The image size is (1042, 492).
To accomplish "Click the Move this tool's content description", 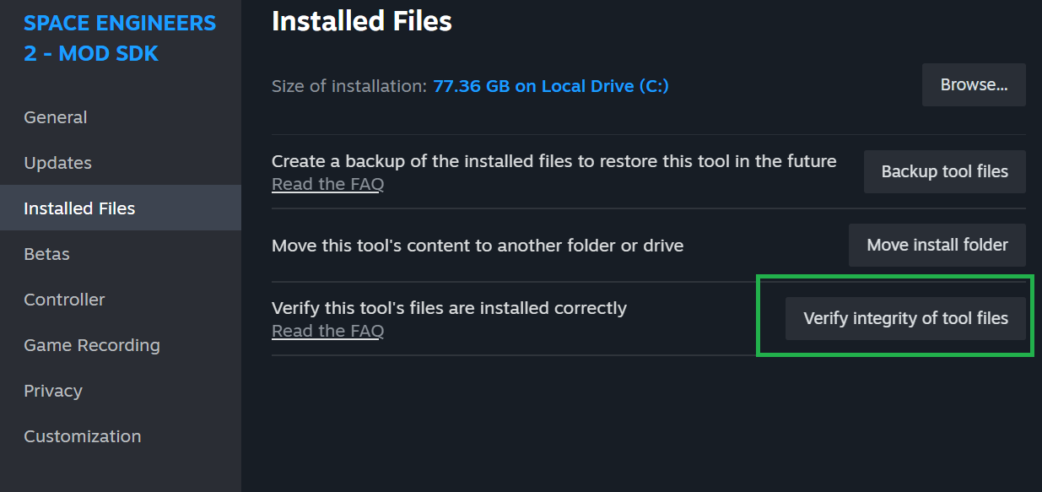I will (x=477, y=246).
